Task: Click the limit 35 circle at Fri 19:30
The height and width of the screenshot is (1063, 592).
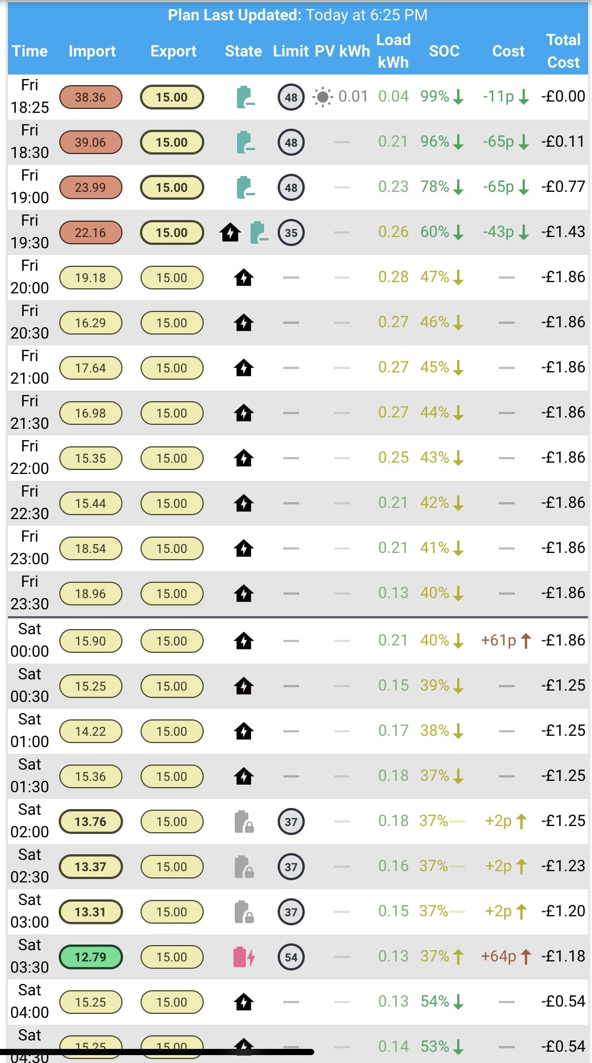Action: point(291,232)
